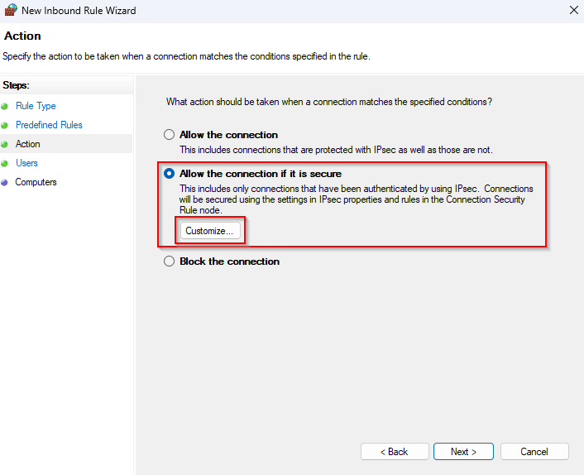This screenshot has height=475, width=584.
Task: Proceed with the 'Next >' button
Action: (x=463, y=452)
